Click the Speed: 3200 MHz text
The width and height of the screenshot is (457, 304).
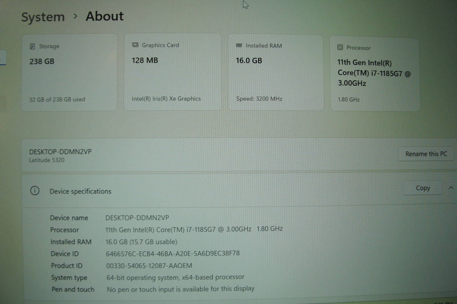[x=259, y=99]
